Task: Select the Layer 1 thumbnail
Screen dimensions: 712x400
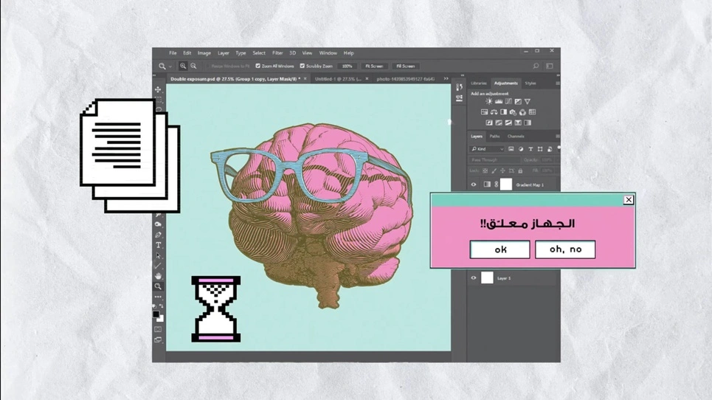Action: [487, 278]
